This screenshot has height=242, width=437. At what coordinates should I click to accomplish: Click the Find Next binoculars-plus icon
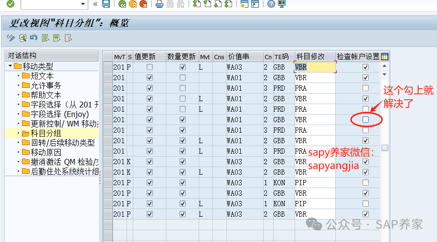point(181,4)
